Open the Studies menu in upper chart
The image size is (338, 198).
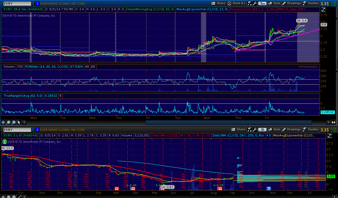(x=311, y=3)
